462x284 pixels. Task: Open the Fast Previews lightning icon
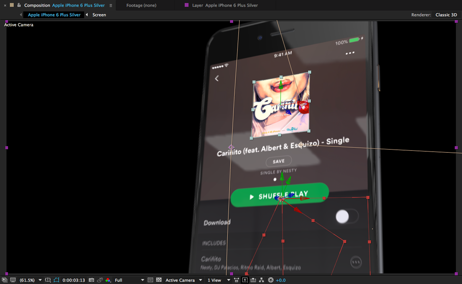pyautogui.click(x=245, y=280)
